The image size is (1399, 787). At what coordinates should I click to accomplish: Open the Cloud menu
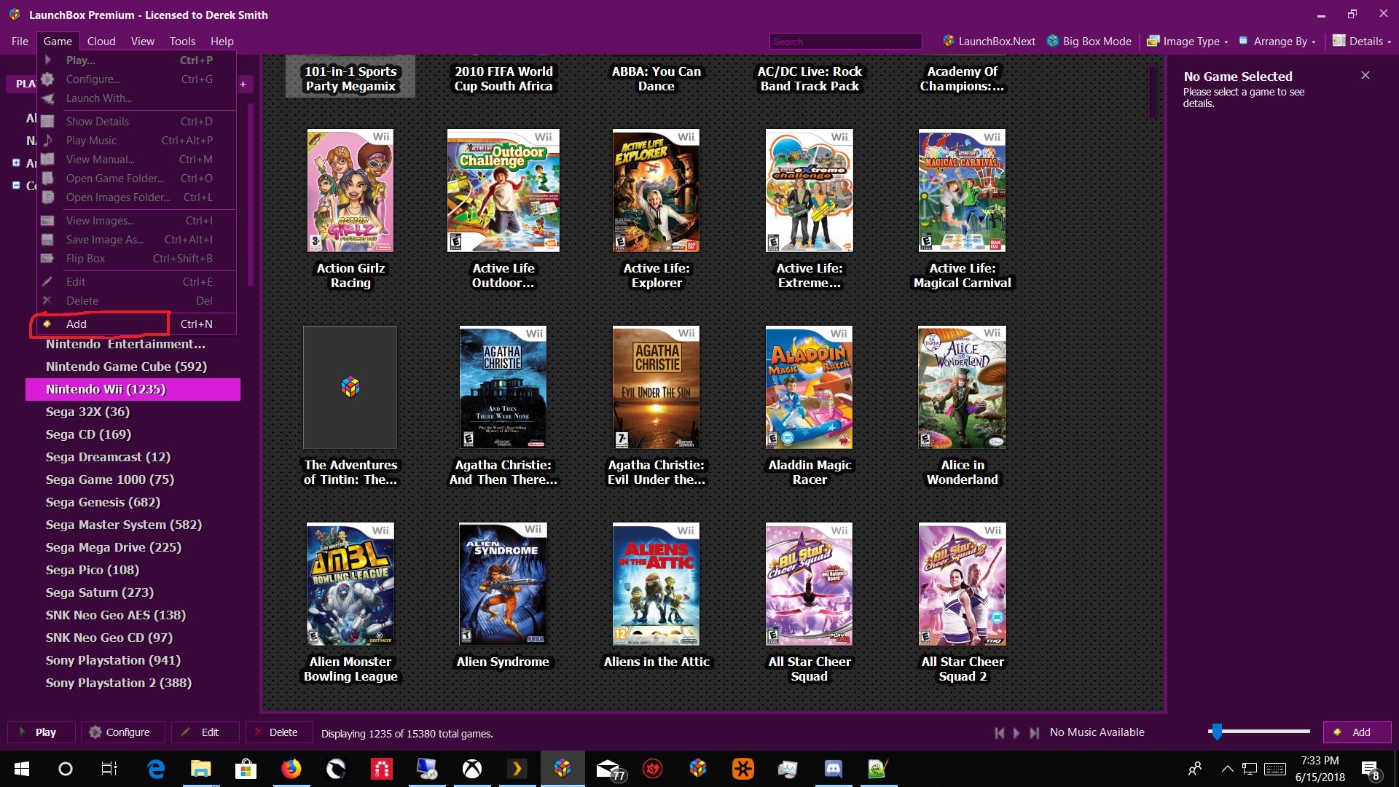pyautogui.click(x=101, y=42)
